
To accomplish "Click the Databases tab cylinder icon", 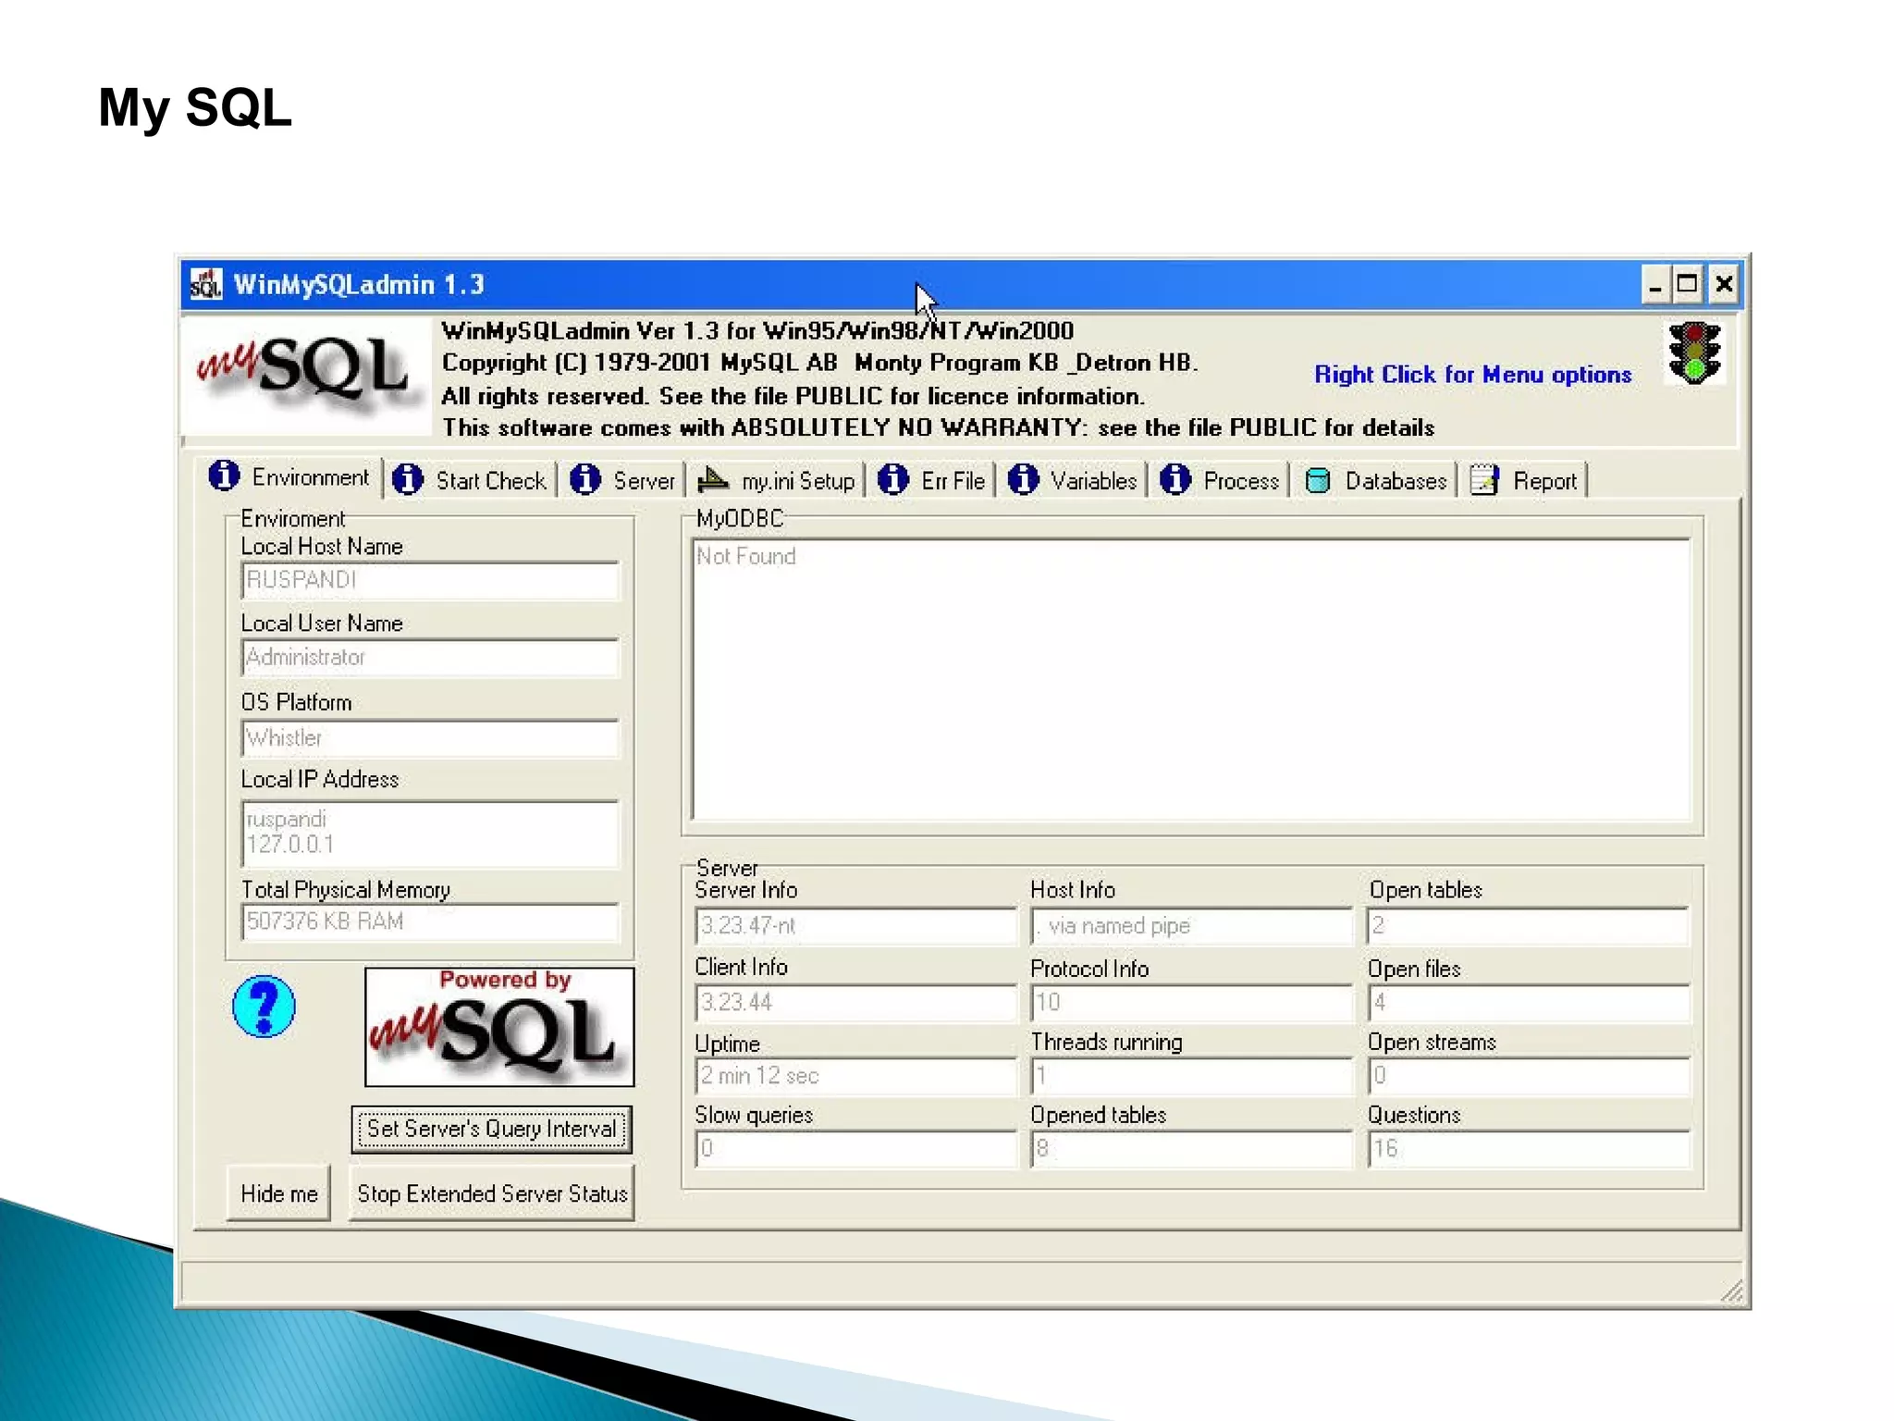I will [x=1318, y=480].
